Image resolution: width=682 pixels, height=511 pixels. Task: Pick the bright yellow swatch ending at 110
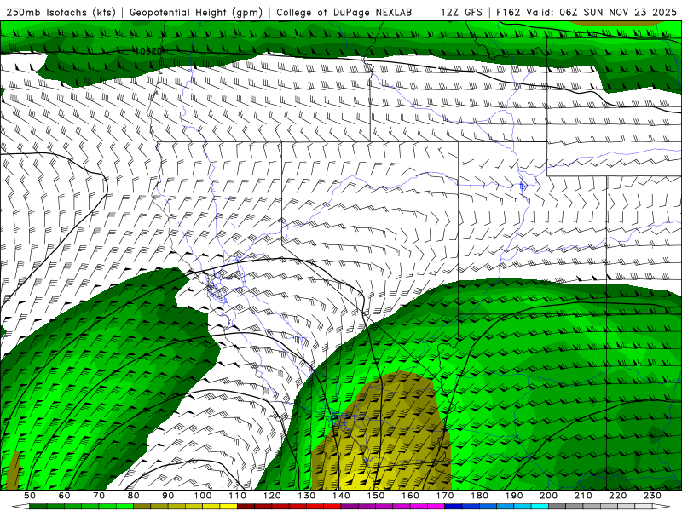pos(228,507)
